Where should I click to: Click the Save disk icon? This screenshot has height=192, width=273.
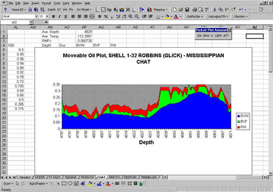(x=187, y=9)
